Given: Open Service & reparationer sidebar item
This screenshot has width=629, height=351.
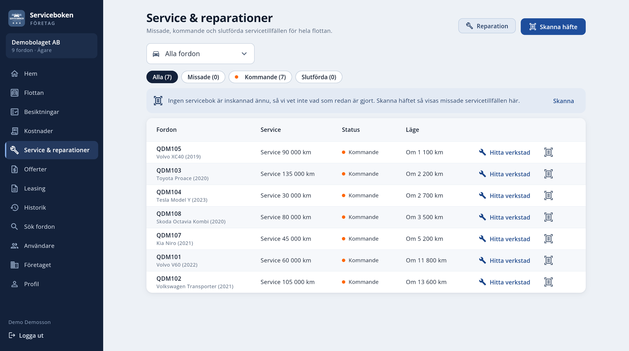Looking at the screenshot, I should 52,150.
